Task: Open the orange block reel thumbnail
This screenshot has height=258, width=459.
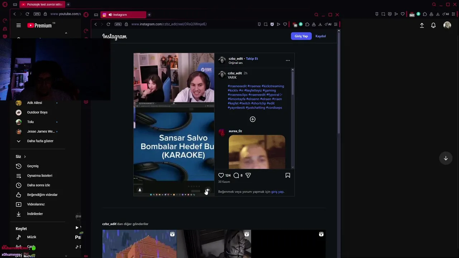Action: tap(139, 244)
